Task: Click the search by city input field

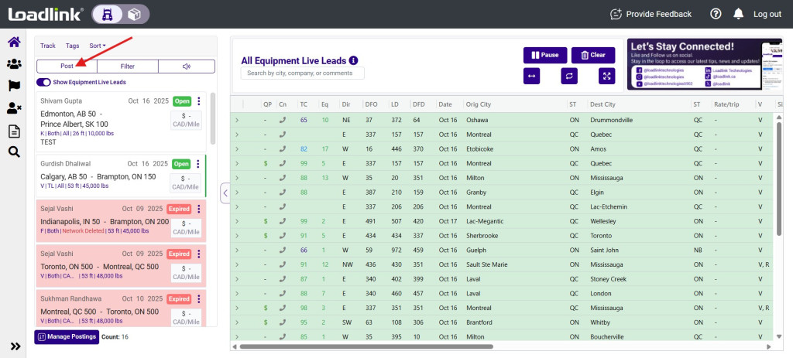Action: (302, 73)
